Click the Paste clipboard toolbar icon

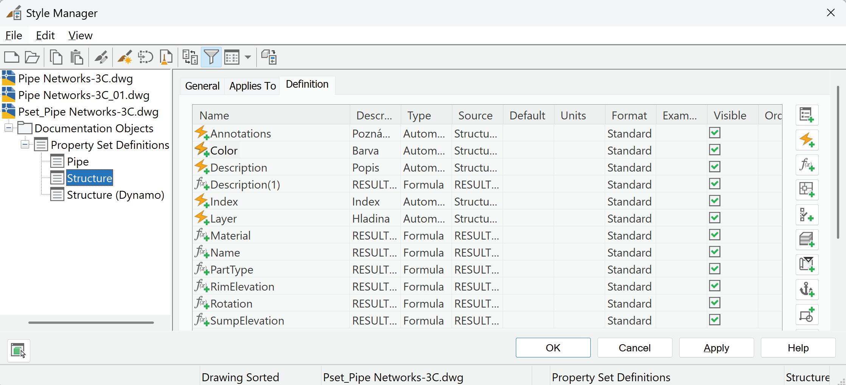pos(77,57)
